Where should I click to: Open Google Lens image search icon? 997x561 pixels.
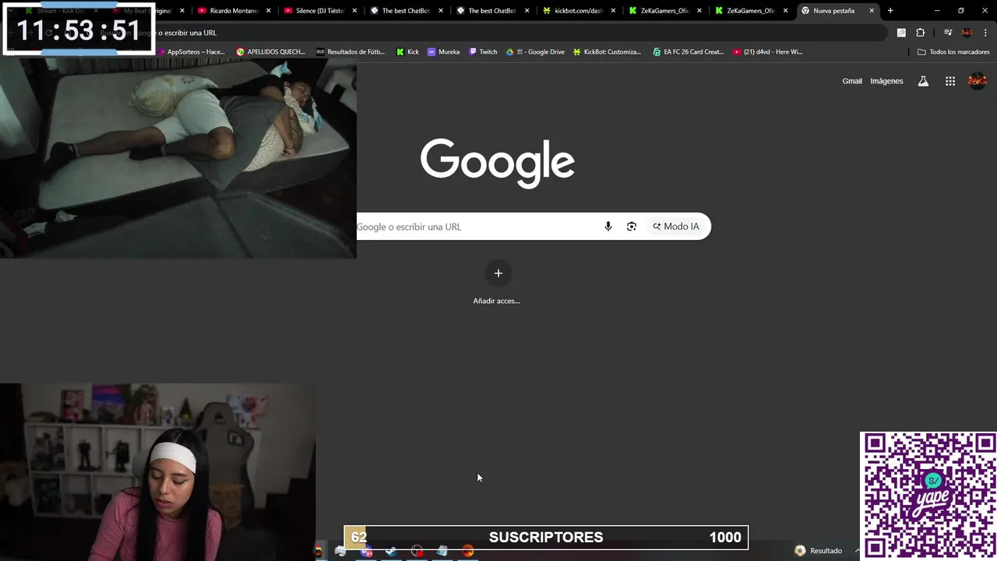632,227
